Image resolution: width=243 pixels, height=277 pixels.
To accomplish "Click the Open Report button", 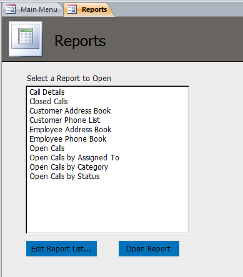I will 149,249.
